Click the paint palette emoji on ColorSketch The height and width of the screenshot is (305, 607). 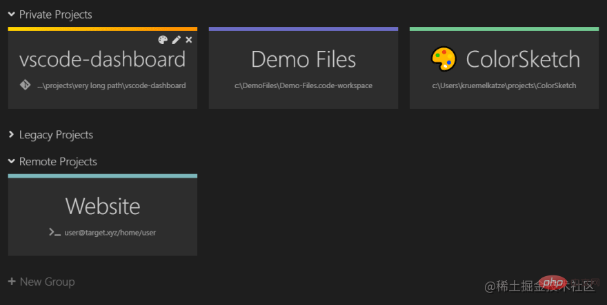[444, 59]
